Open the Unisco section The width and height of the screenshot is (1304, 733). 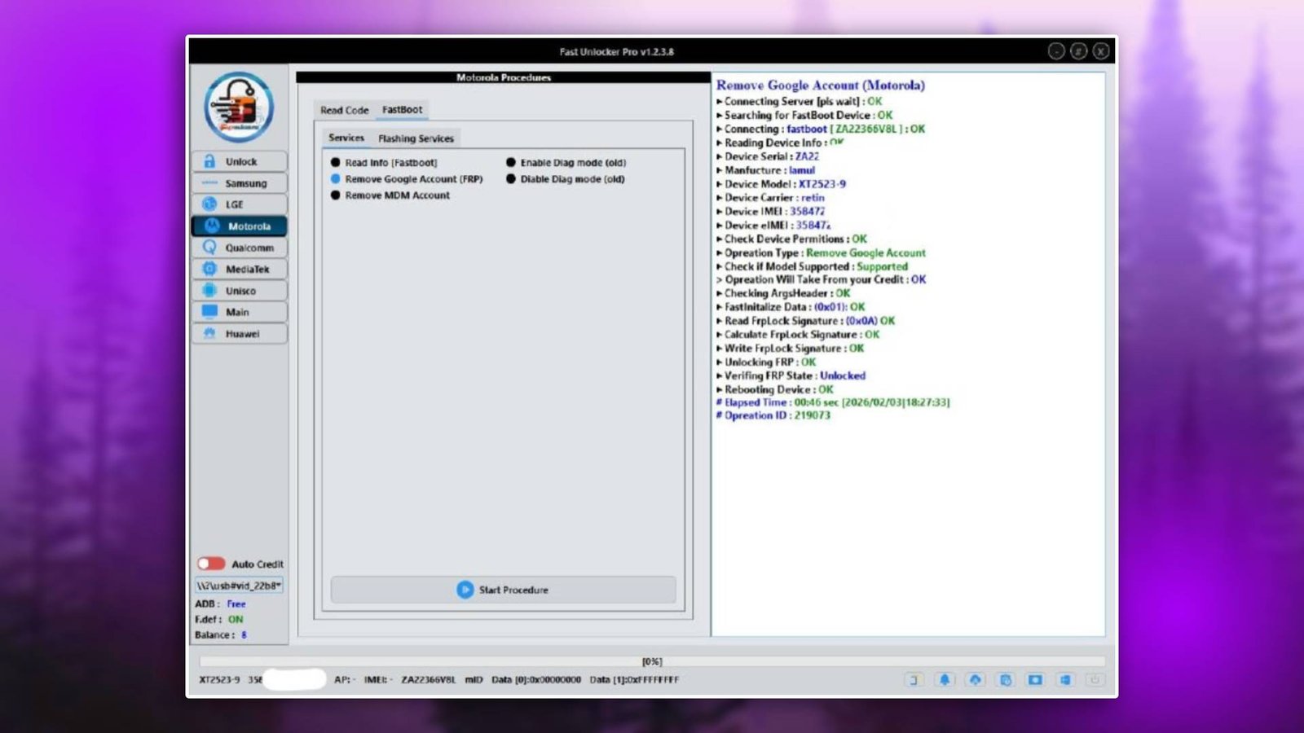pos(240,291)
